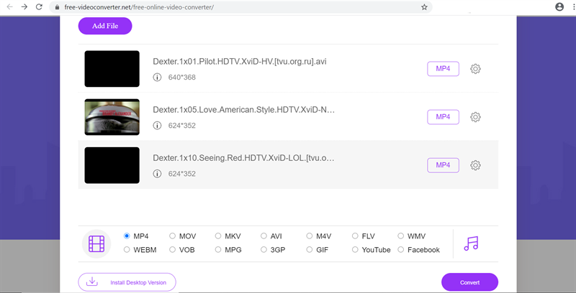
Task: Start conversion with the Convert button
Action: pos(470,282)
